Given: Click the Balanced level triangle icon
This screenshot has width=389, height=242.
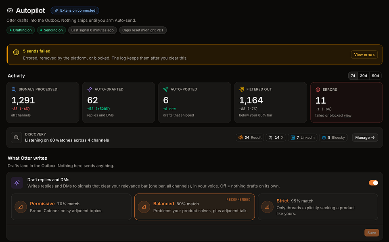Looking at the screenshot, I should [144, 207].
